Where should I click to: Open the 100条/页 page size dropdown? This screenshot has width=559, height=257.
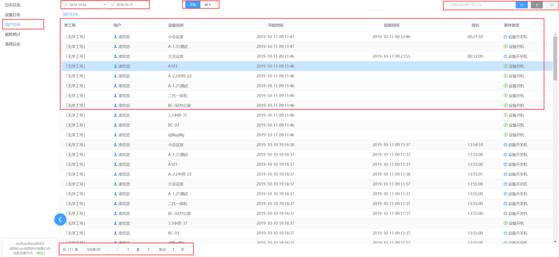tap(96, 250)
